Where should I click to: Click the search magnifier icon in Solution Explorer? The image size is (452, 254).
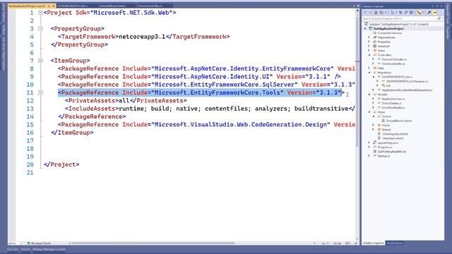(x=439, y=18)
